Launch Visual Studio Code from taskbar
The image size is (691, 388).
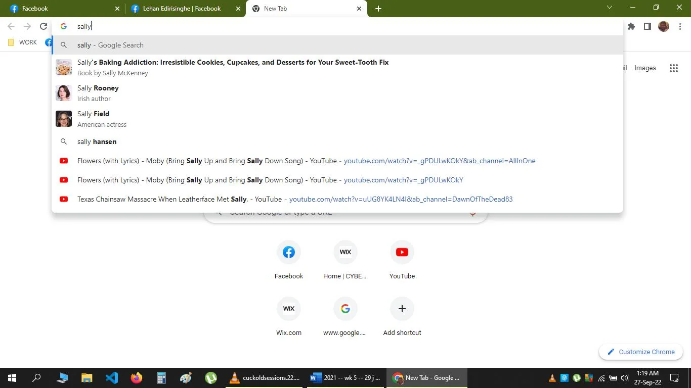pos(112,378)
